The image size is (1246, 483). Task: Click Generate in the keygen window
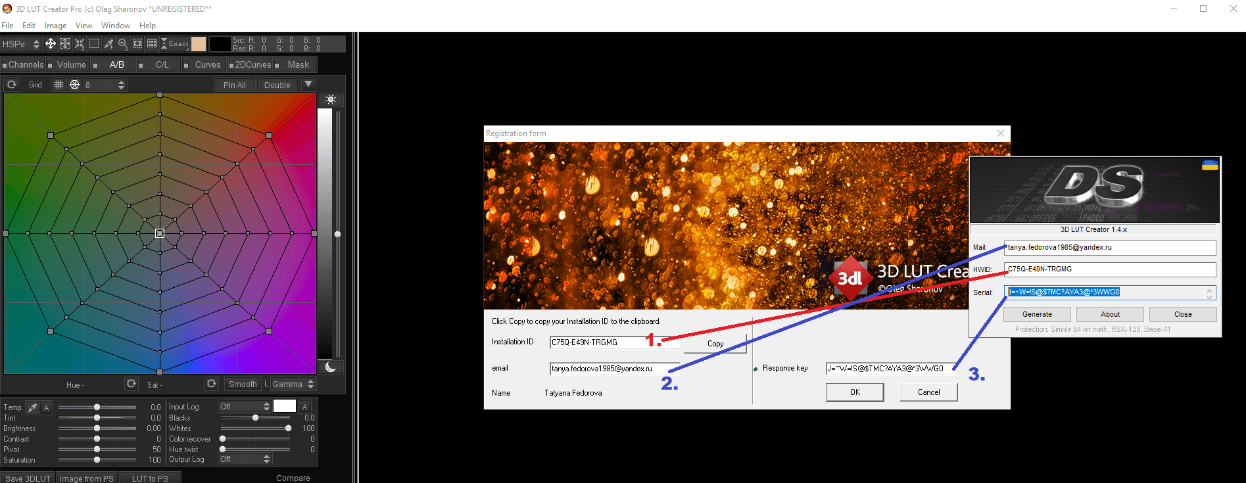1037,314
